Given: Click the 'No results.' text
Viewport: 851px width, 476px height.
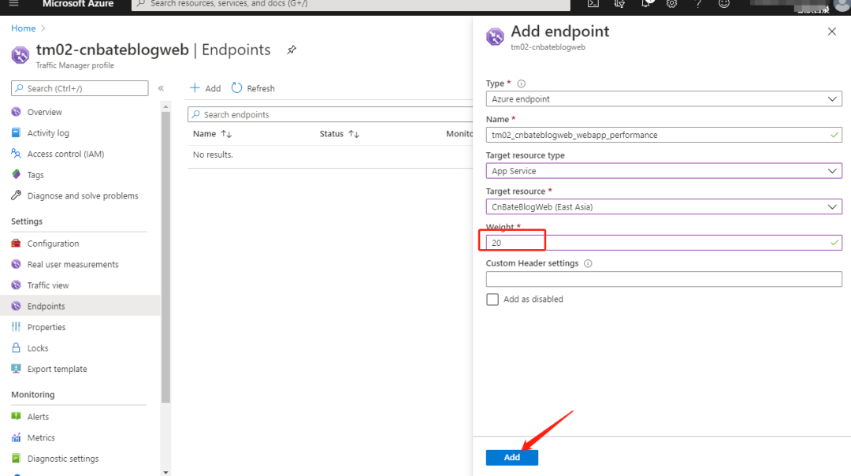Looking at the screenshot, I should tap(213, 154).
